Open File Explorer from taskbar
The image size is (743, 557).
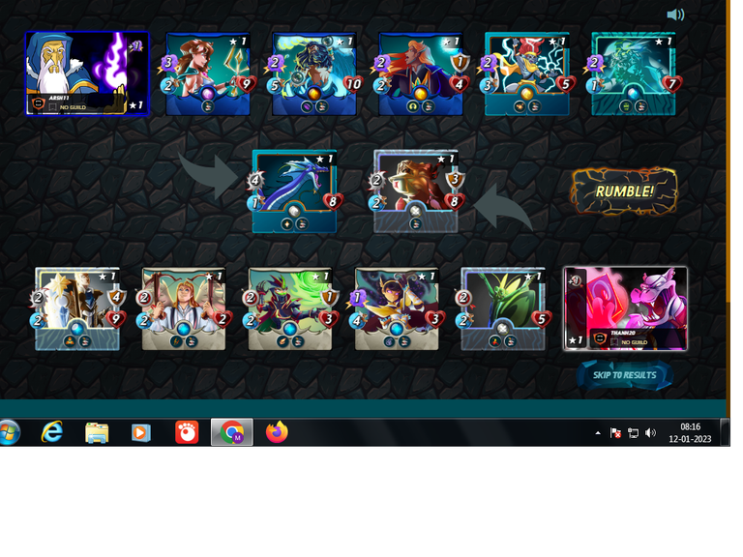(x=97, y=433)
